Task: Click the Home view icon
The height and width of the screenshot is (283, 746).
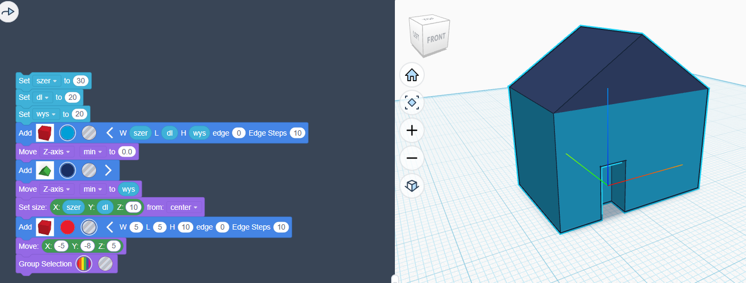Action: click(411, 75)
